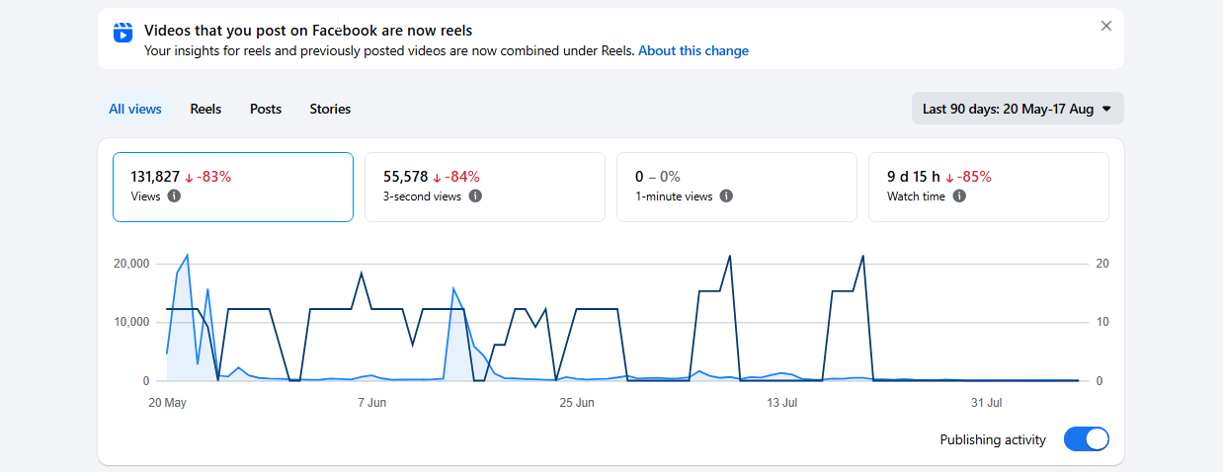The height and width of the screenshot is (472, 1223).
Task: Select the Views metric card
Action: coord(233,187)
